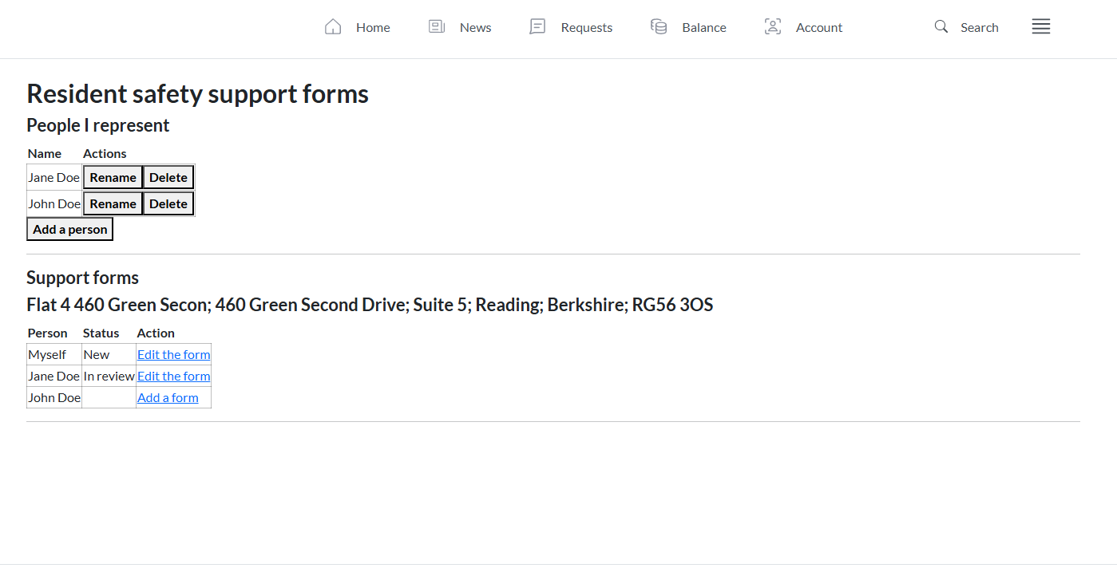Select the 'Myself' person cell

(x=54, y=354)
